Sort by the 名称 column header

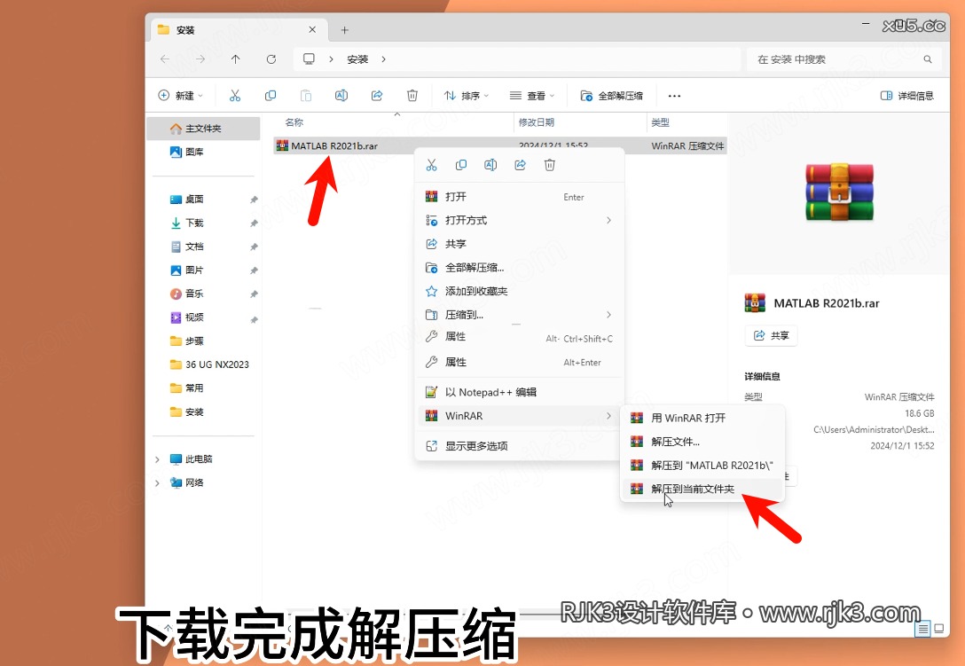click(294, 122)
